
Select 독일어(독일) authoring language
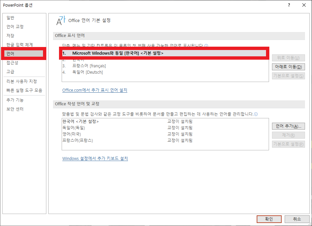click(x=165, y=128)
